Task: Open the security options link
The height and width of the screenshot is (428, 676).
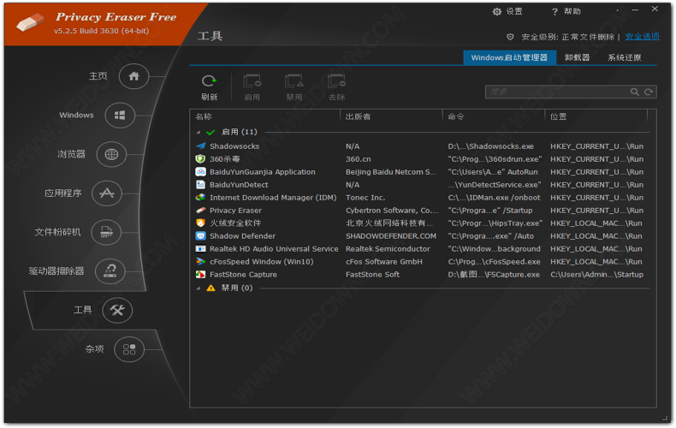Action: click(642, 37)
